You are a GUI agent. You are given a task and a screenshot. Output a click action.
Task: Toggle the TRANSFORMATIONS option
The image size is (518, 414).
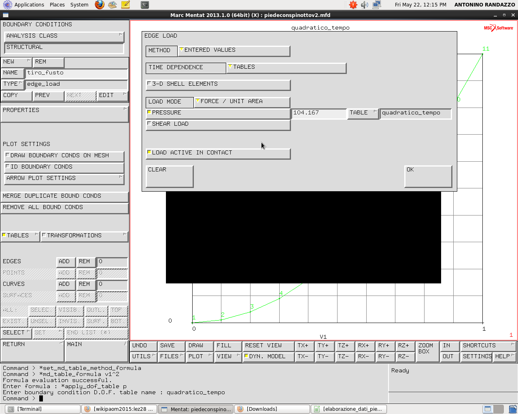[x=85, y=236]
